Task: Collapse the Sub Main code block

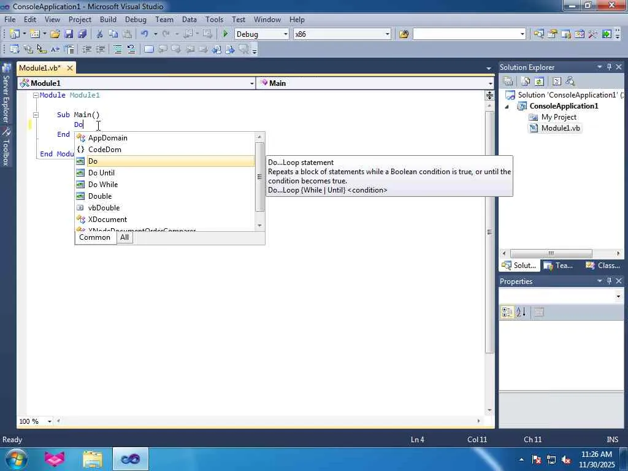Action: coord(36,115)
